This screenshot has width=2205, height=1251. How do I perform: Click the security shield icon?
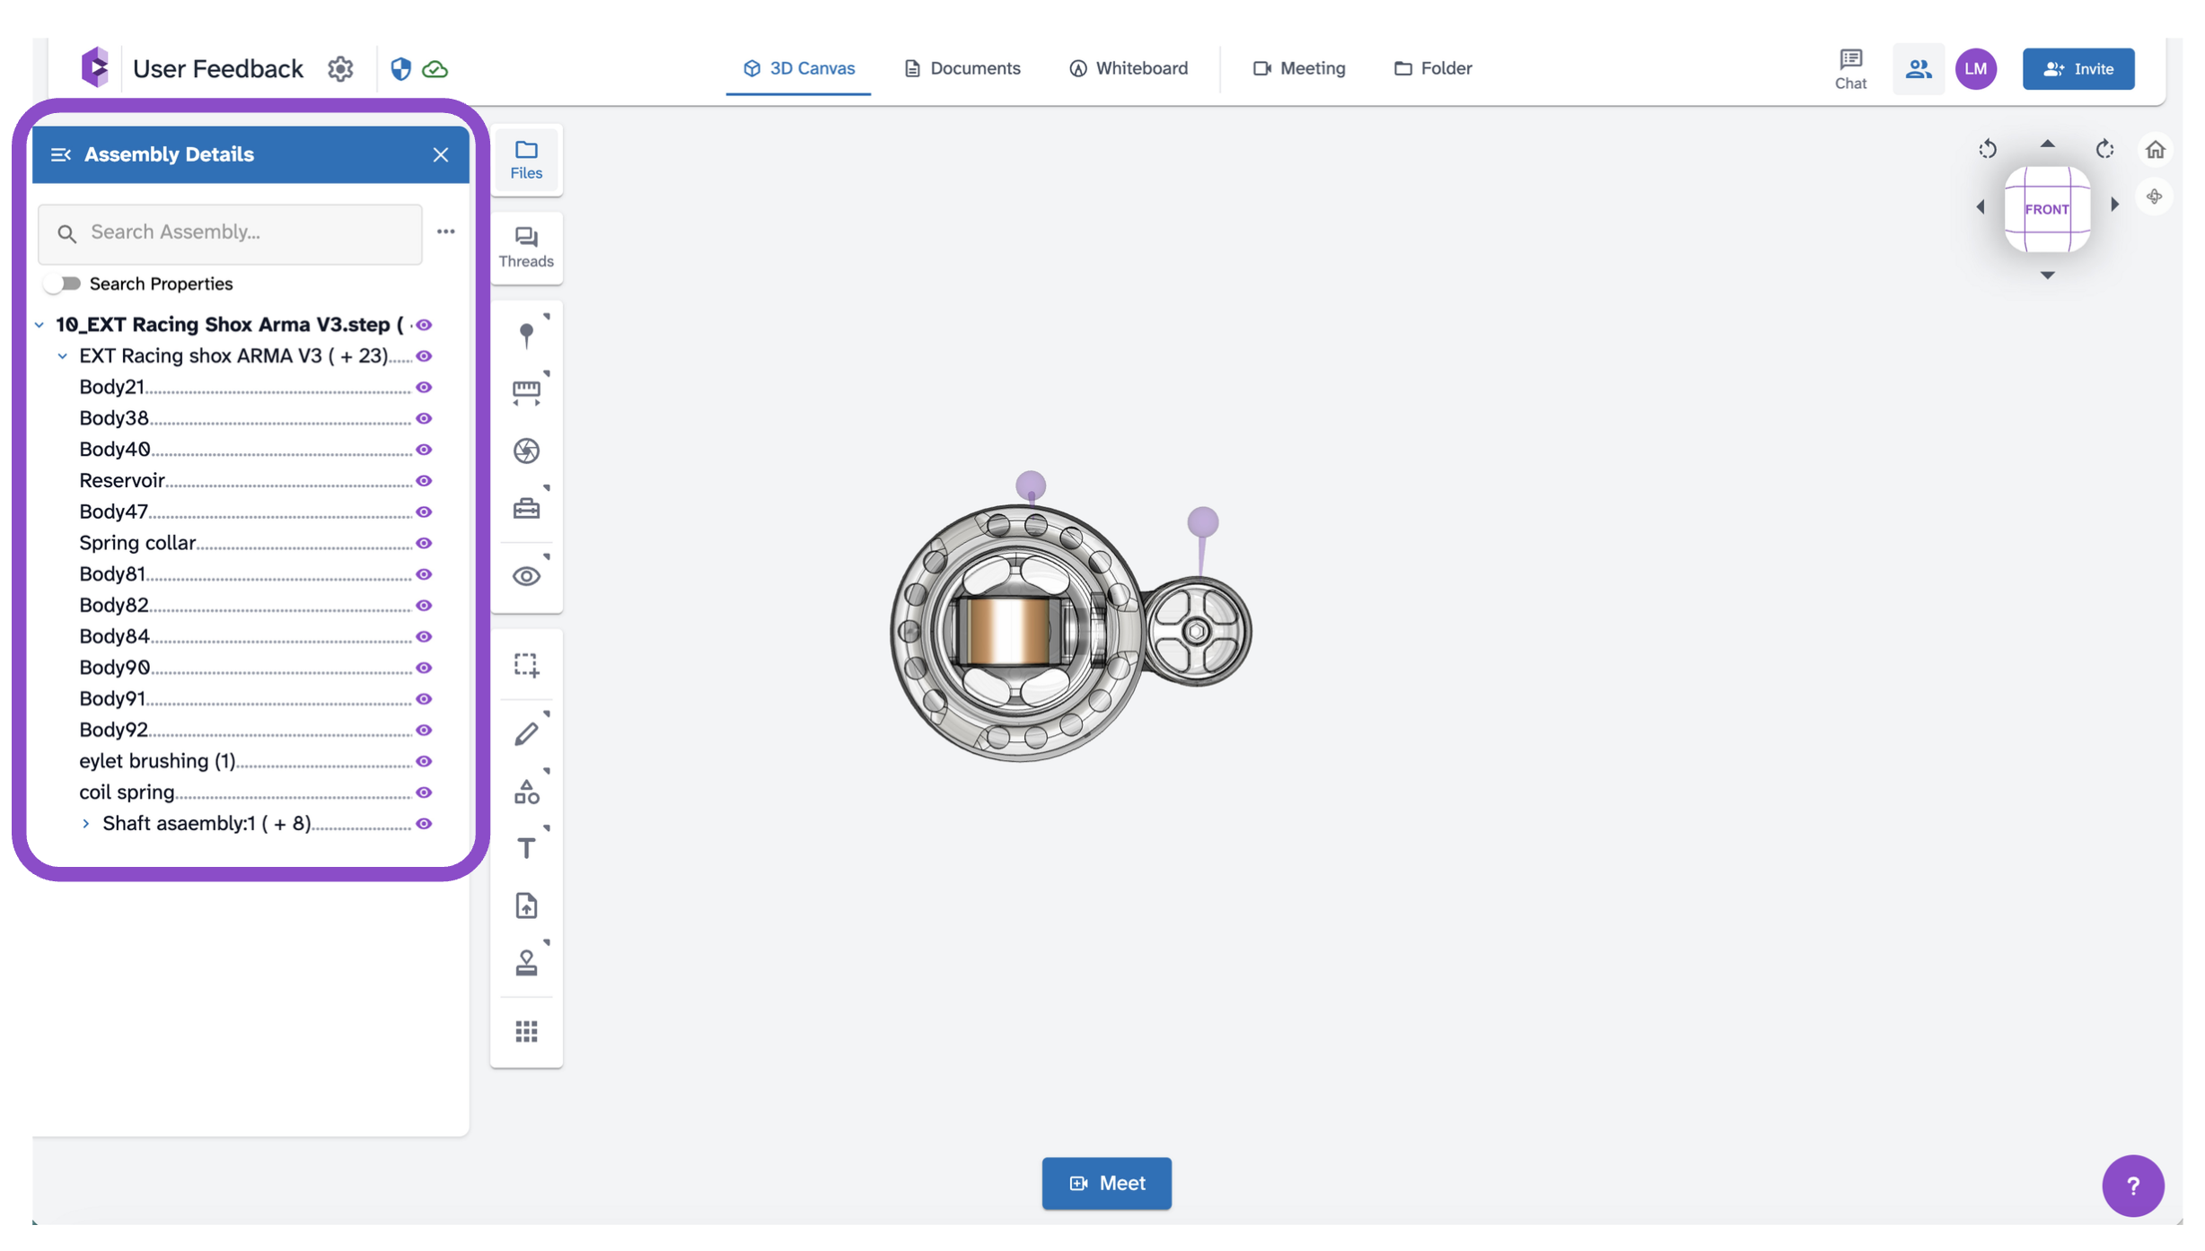pos(400,69)
